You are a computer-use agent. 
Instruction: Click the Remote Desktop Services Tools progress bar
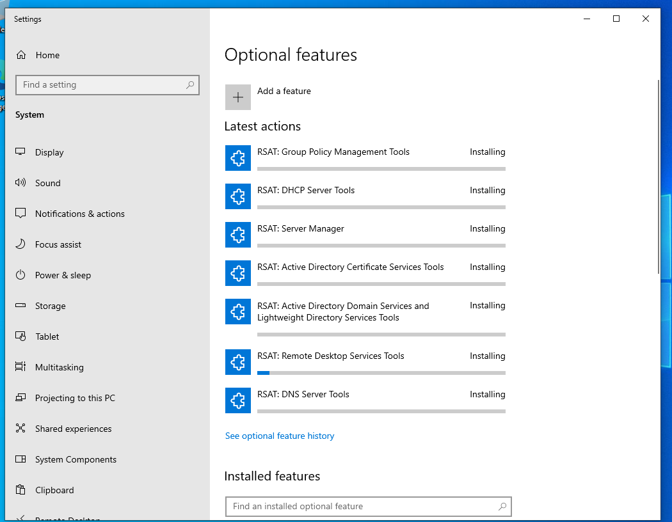(381, 373)
